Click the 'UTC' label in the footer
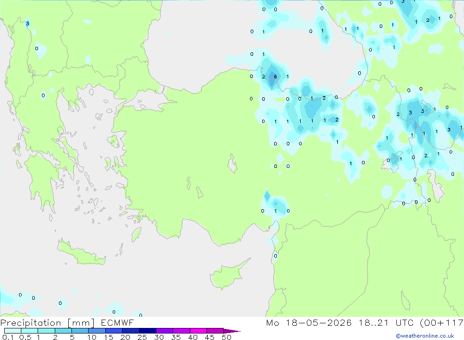The width and height of the screenshot is (464, 340). point(405,322)
